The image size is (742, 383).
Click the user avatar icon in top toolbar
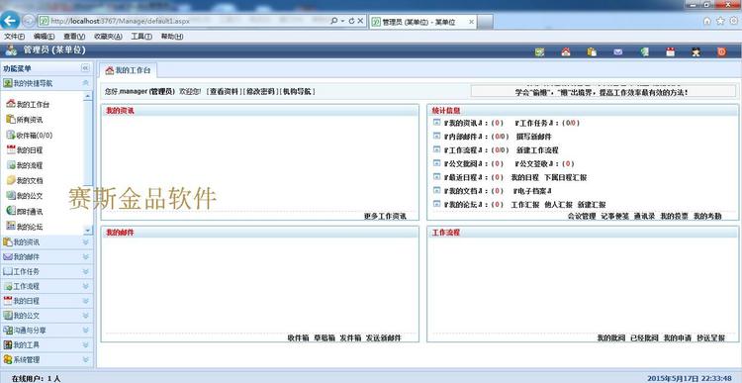click(696, 52)
